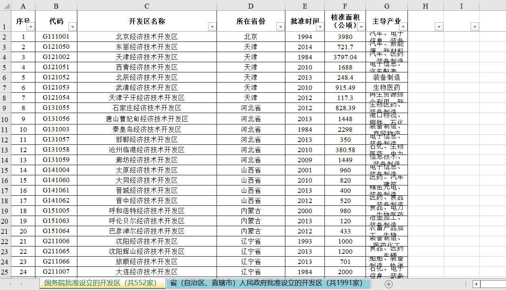Click cell 沧州临港经济技术开发区

147,150
